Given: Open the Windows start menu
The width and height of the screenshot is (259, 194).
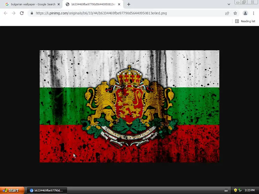Looking at the screenshot, I should (x=12, y=190).
